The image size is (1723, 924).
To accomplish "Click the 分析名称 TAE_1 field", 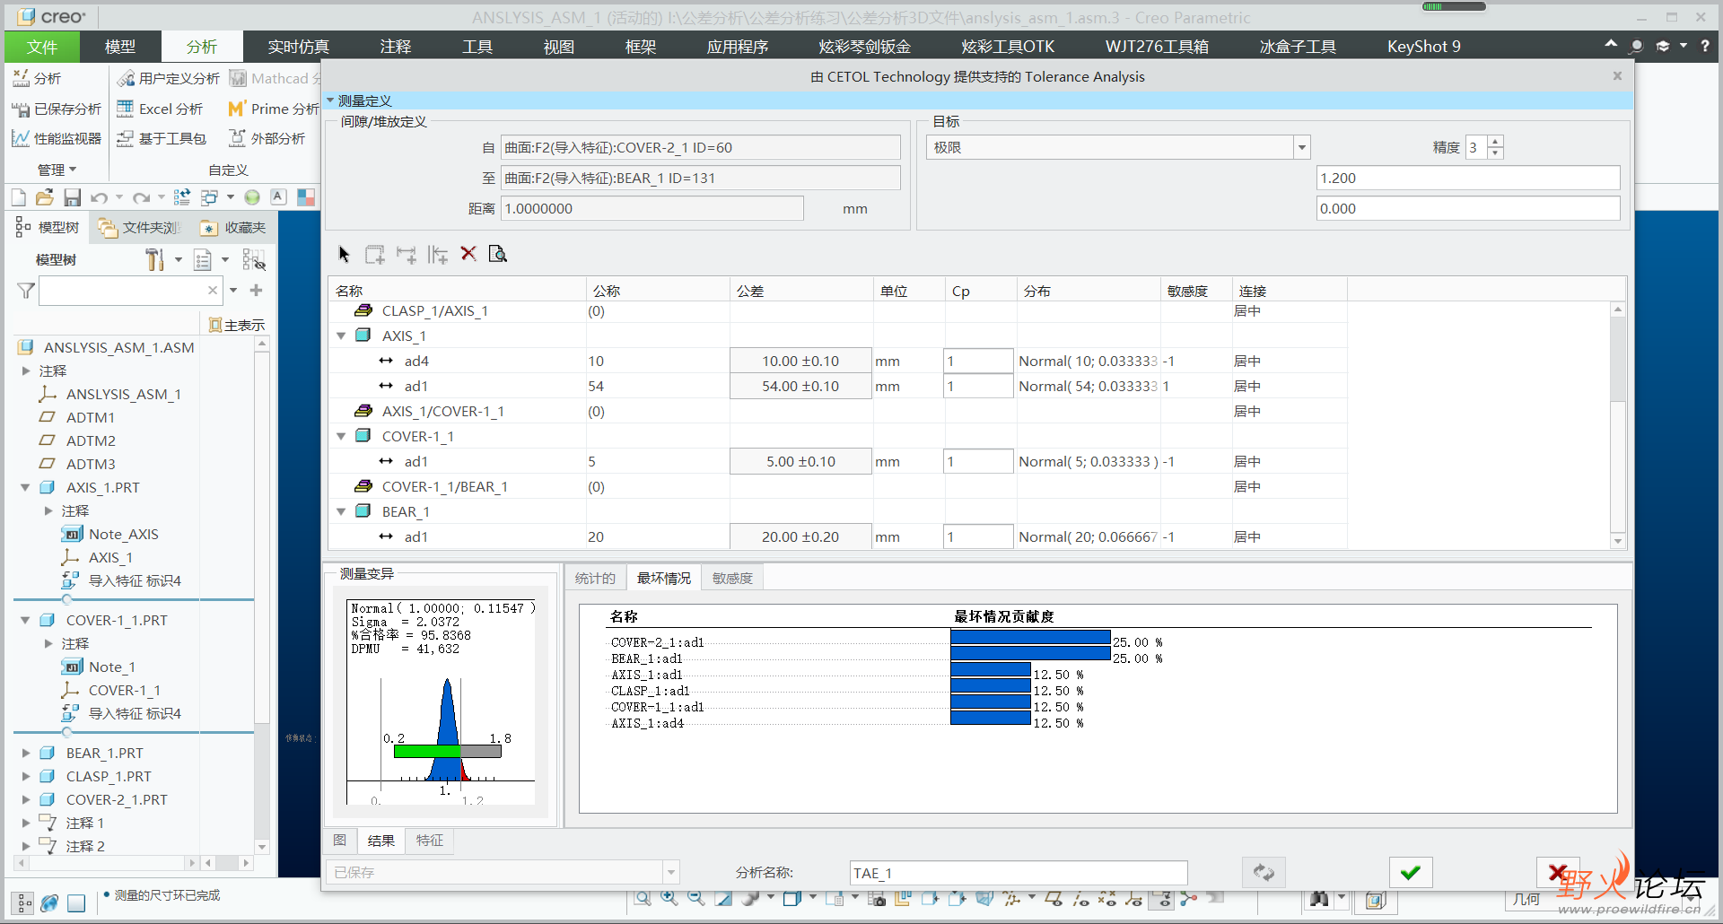I will pyautogui.click(x=1019, y=873).
